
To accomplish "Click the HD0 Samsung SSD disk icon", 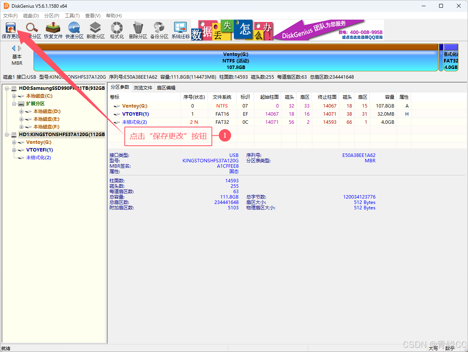I will [x=14, y=88].
